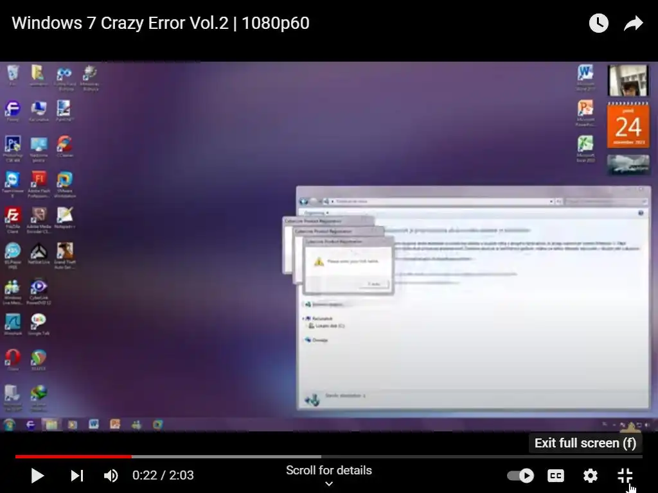The image size is (658, 493).
Task: Seek within the red progress bar
Action: click(x=73, y=456)
